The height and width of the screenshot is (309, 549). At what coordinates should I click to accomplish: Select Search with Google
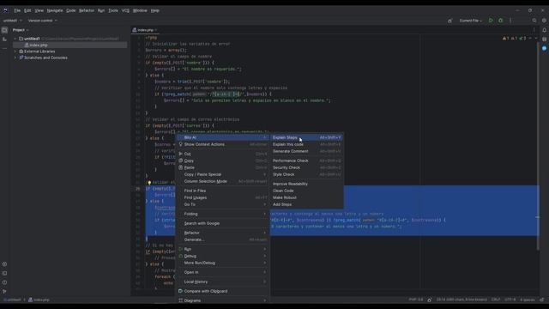[x=222, y=223]
